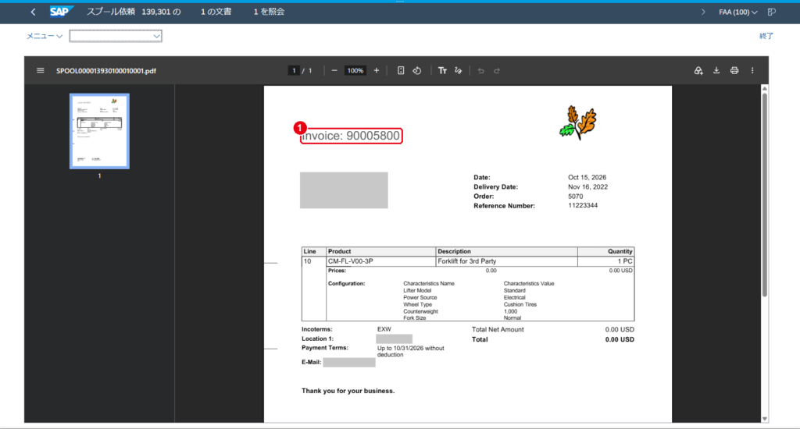Click the スプール依頼 139,301 の title text
The width and height of the screenshot is (800, 429).
pos(134,12)
